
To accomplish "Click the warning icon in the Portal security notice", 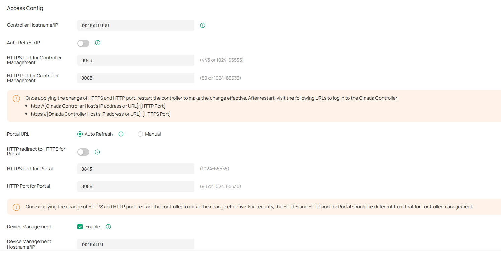I will point(16,207).
